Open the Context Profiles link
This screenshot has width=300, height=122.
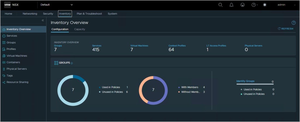pyautogui.click(x=177, y=46)
